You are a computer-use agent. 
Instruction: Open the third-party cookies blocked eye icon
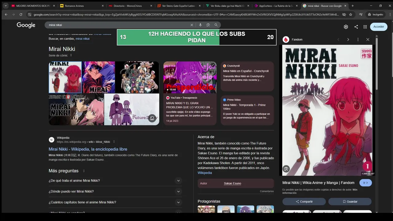(344, 14)
